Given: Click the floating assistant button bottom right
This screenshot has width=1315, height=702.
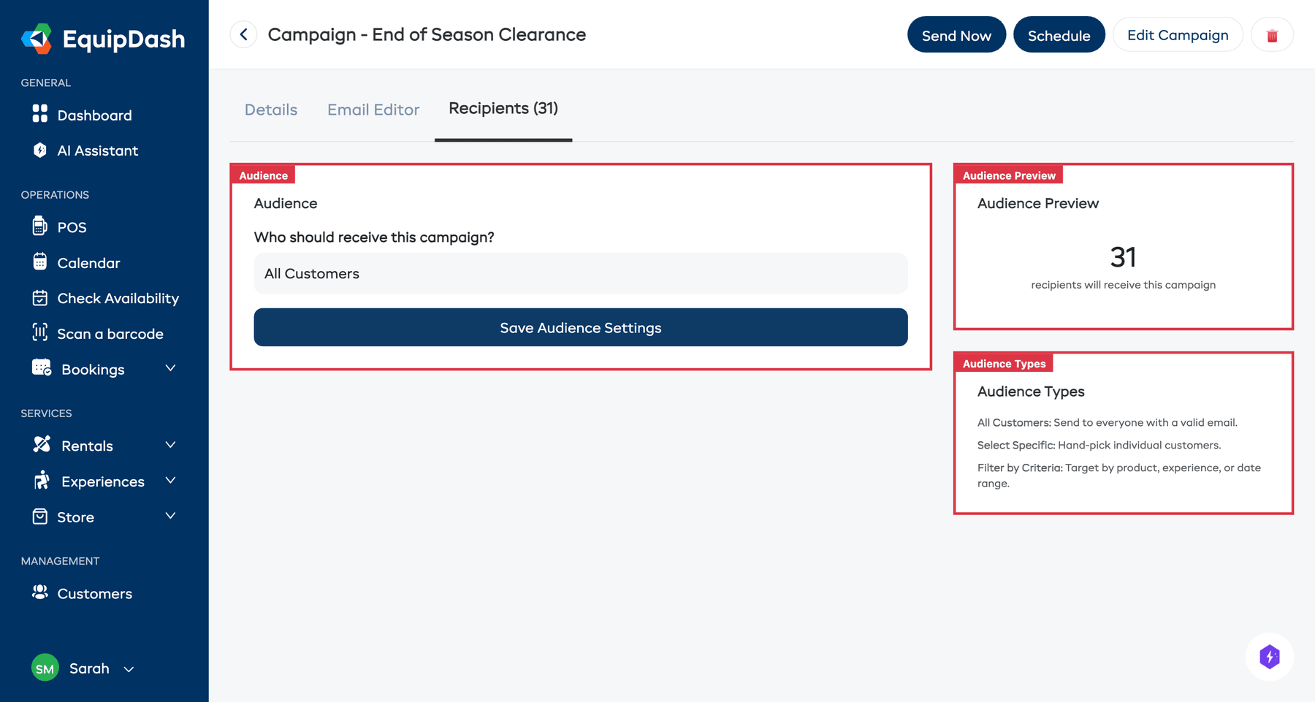Looking at the screenshot, I should tap(1270, 657).
